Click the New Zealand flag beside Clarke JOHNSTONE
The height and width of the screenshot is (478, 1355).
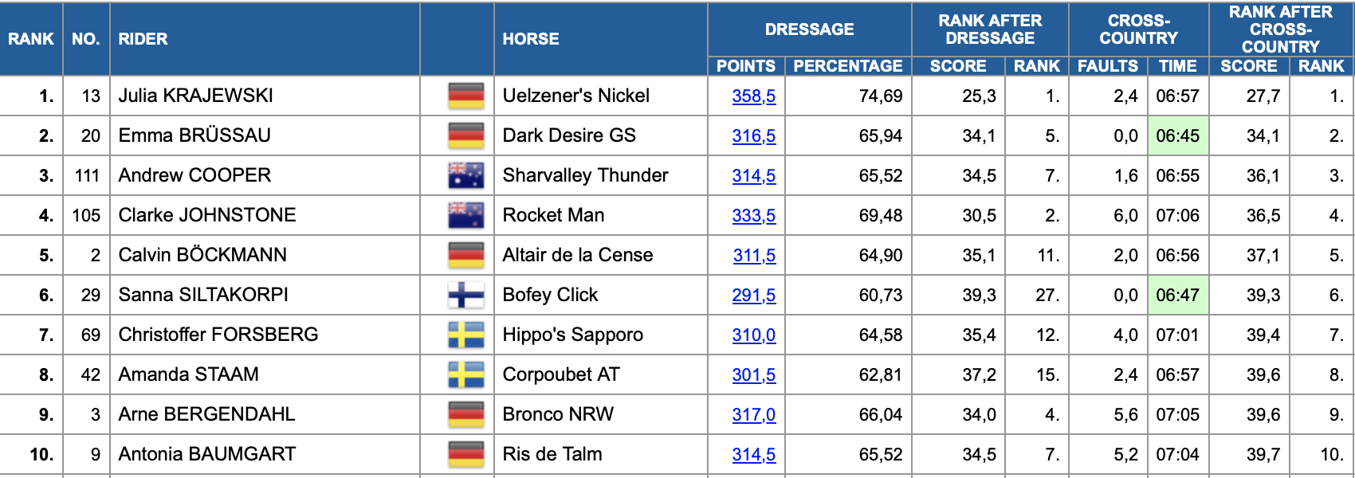coord(466,215)
